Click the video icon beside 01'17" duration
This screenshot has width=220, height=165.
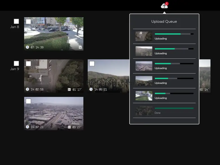69,89
